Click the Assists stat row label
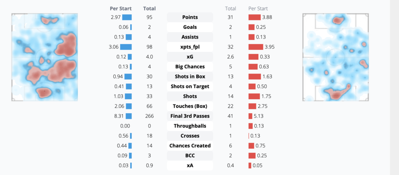Screen dimensions: 399x175 pyautogui.click(x=190, y=37)
